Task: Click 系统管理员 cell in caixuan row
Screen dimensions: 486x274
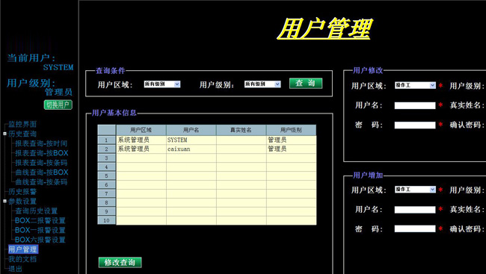Action: 141,149
